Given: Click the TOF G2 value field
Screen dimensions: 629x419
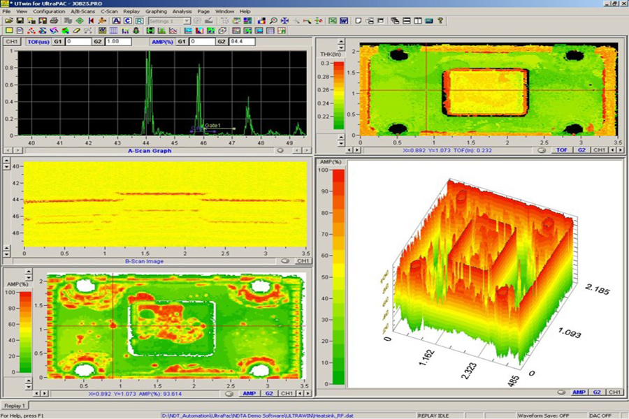Looking at the screenshot, I should pos(119,42).
